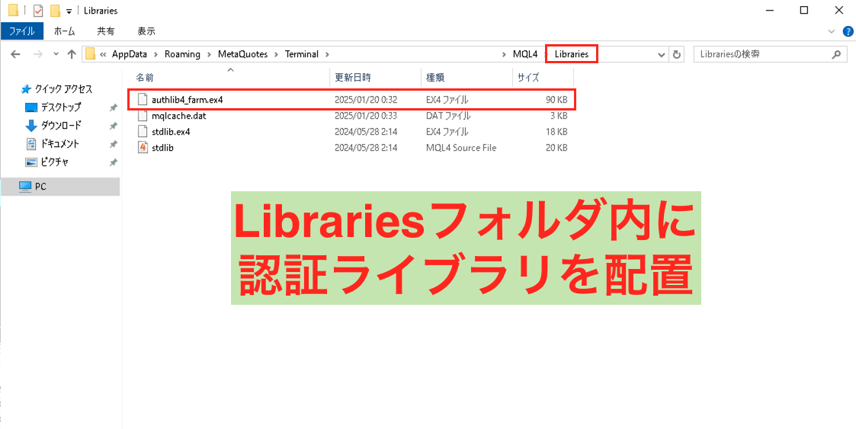
Task: Sort by 更新日時 column header
Action: coord(353,78)
